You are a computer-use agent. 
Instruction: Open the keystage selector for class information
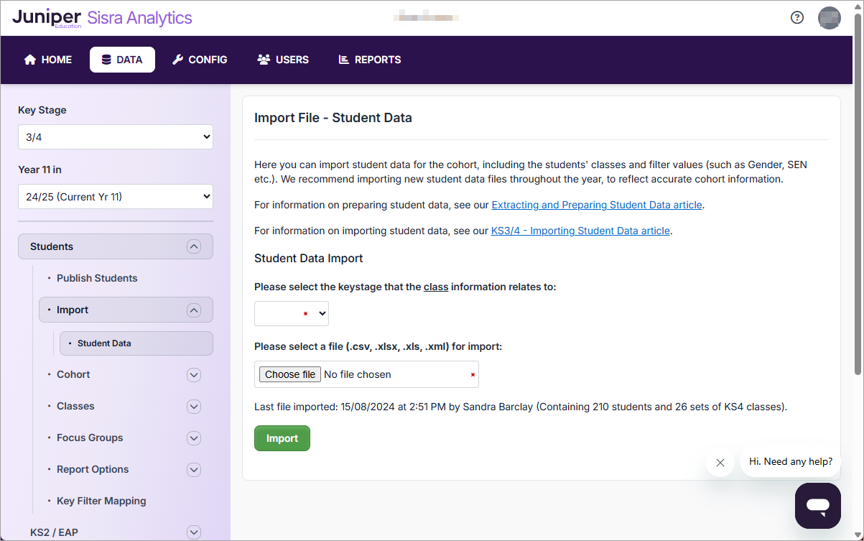coord(291,313)
